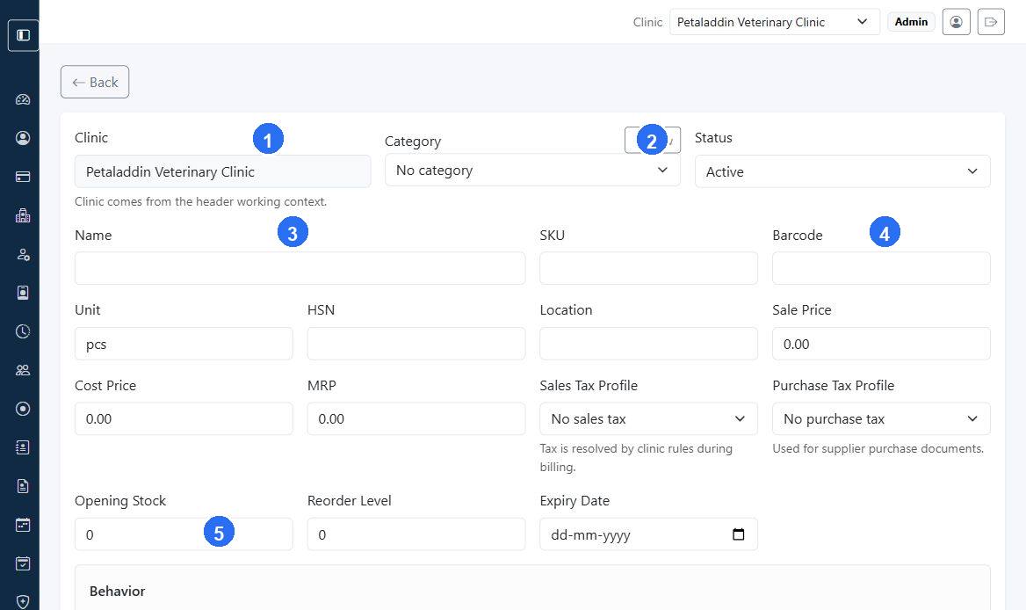1026x610 pixels.
Task: Focus the HSN input field
Action: click(x=416, y=344)
